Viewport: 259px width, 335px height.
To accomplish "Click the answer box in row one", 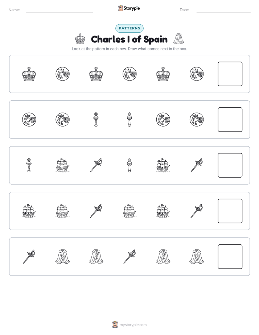I will 230,74.
